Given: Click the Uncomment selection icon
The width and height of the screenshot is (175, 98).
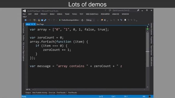Looking at the screenshot, I should coord(114,20).
